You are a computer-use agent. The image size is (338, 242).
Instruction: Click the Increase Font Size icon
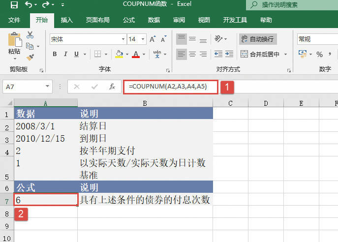point(153,39)
